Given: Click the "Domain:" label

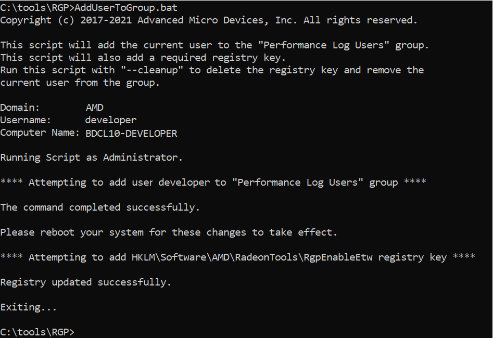Looking at the screenshot, I should click(x=20, y=108).
